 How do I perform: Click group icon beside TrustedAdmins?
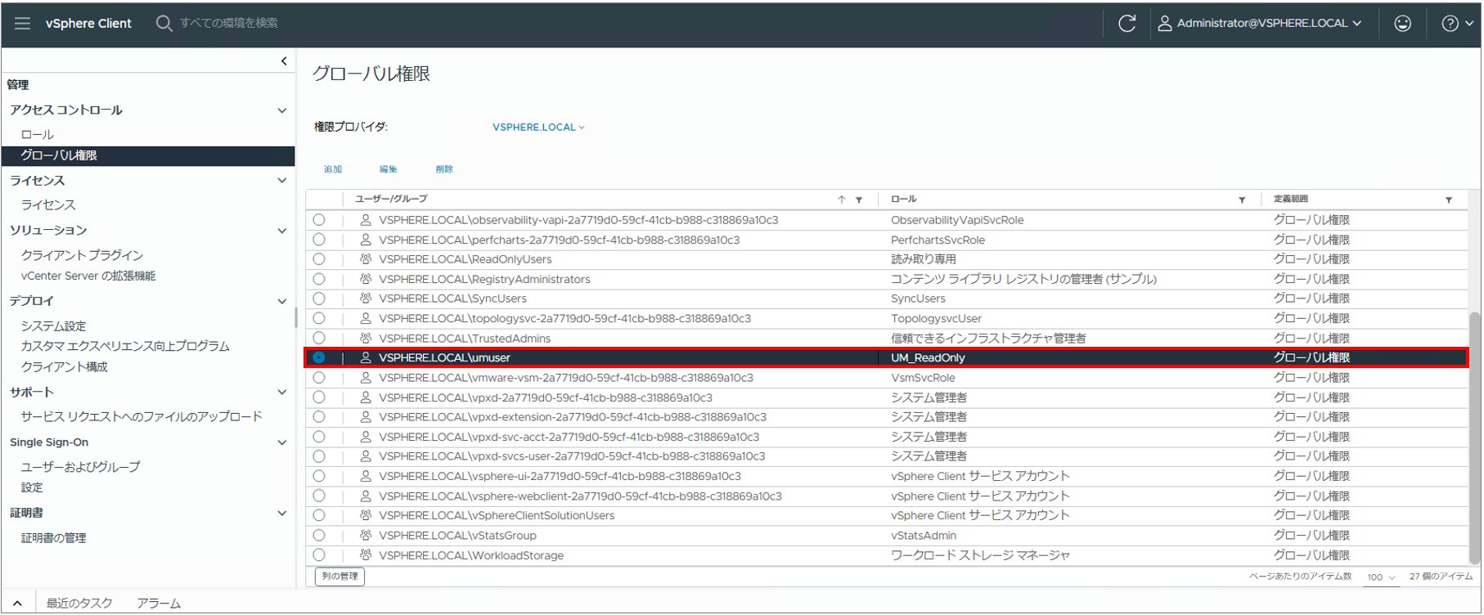pos(366,339)
